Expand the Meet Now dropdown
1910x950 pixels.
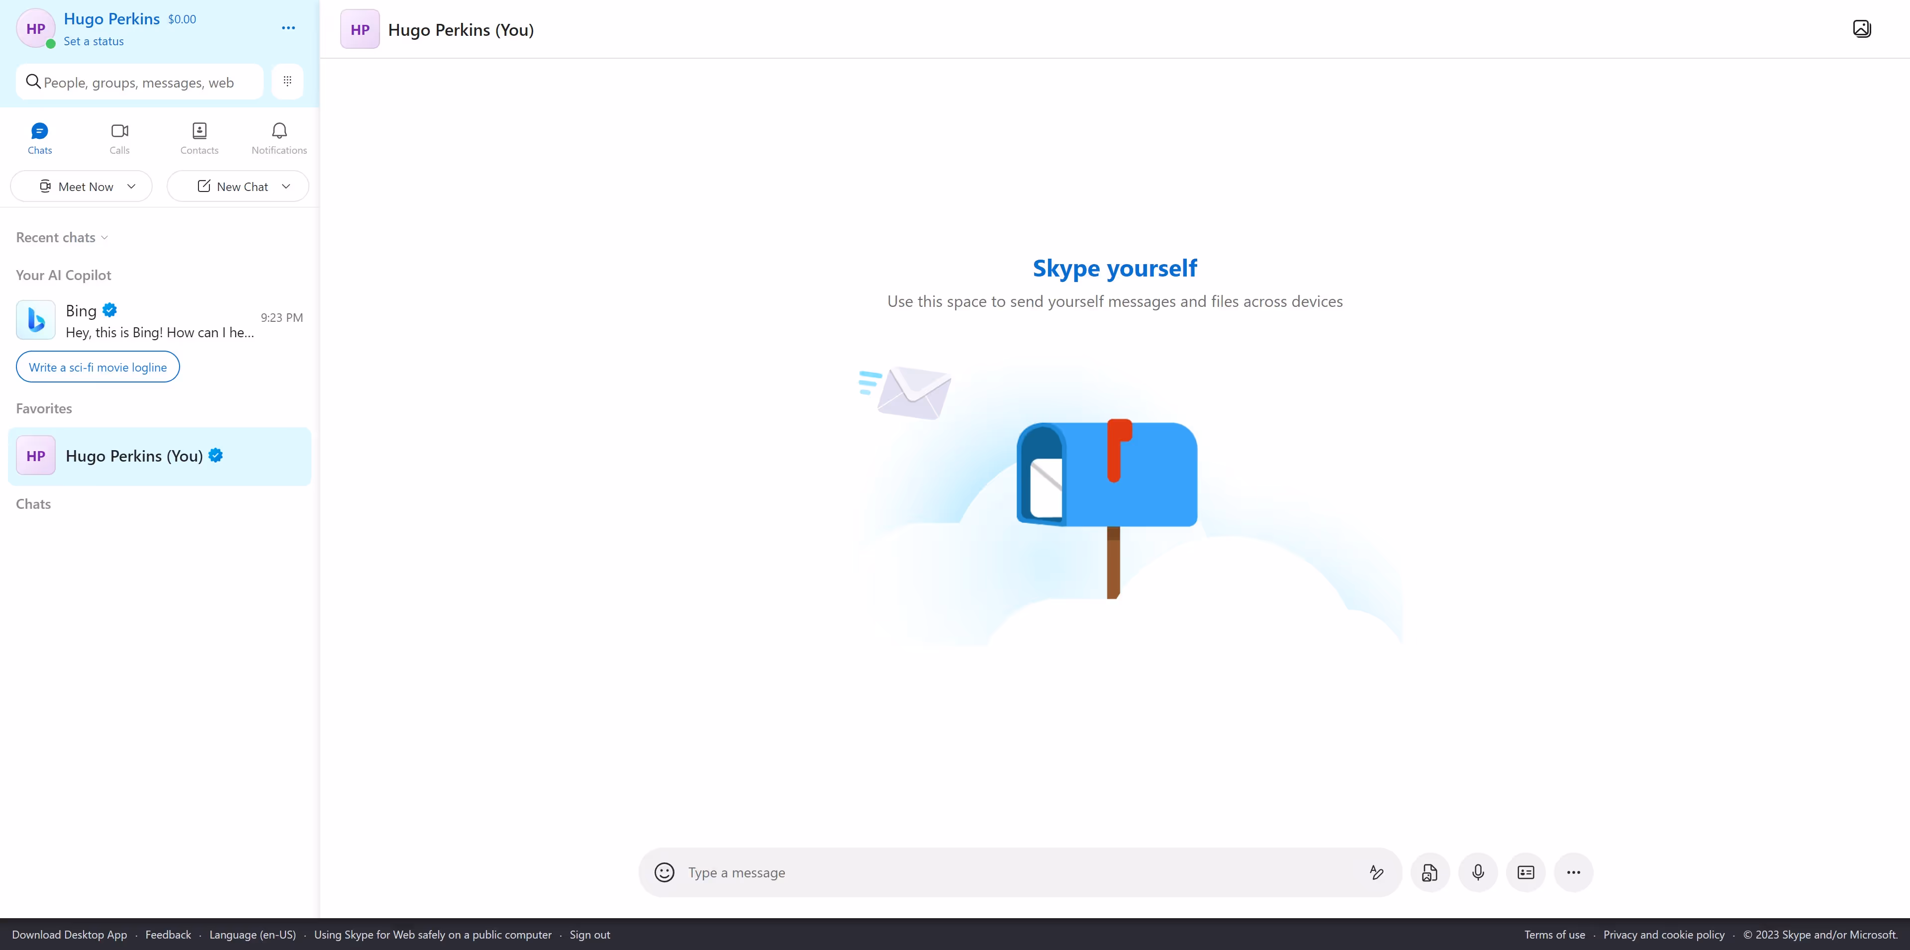click(131, 186)
